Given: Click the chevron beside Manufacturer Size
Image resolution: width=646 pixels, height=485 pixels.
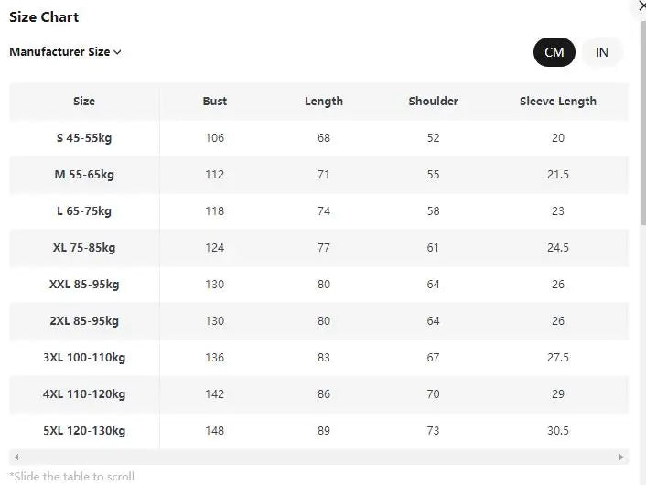Looking at the screenshot, I should (117, 52).
